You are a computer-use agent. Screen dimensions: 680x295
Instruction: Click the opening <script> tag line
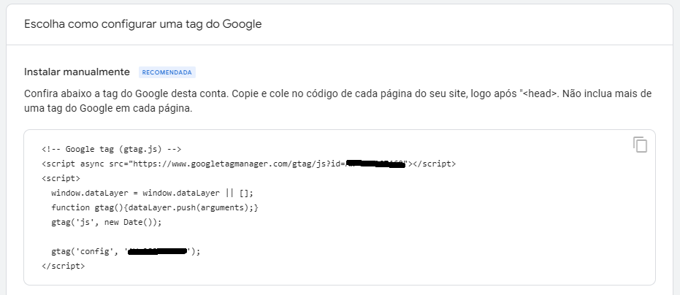tap(61, 178)
